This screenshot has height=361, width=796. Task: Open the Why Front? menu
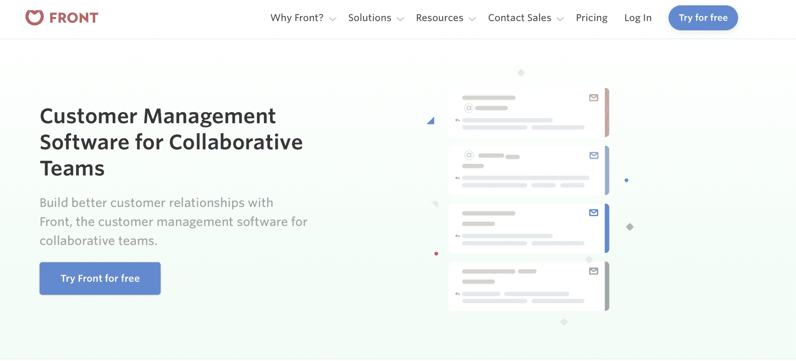297,18
